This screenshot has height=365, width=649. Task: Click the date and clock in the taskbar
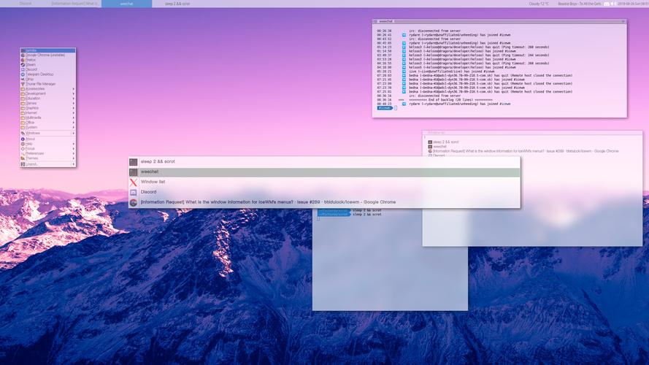[633, 4]
